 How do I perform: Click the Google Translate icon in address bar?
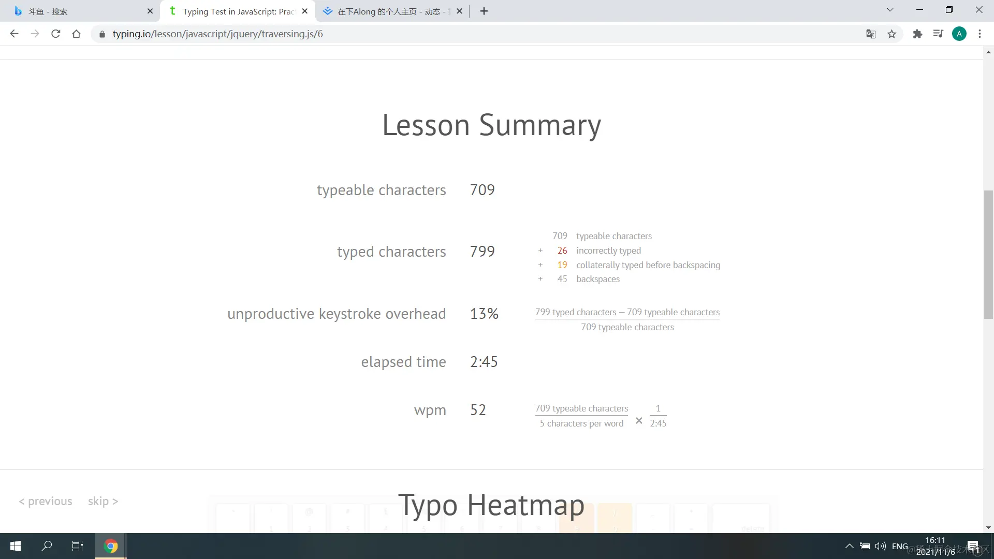point(871,34)
